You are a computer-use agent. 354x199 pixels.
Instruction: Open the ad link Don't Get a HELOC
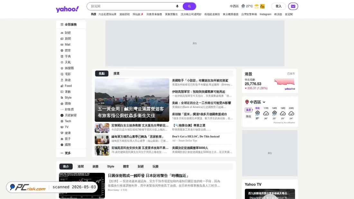[196, 137]
